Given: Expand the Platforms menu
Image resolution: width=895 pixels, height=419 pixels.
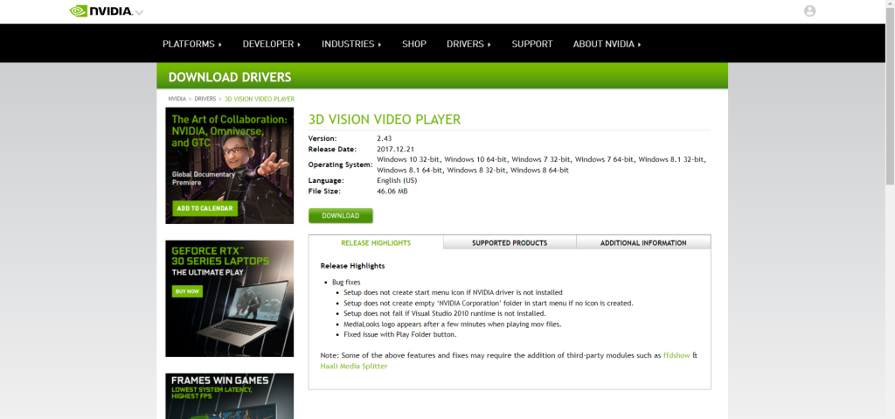Looking at the screenshot, I should (x=191, y=44).
